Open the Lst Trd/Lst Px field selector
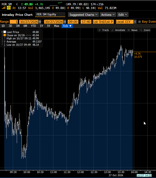Screen dimensions: 156x178 tap(103, 22)
